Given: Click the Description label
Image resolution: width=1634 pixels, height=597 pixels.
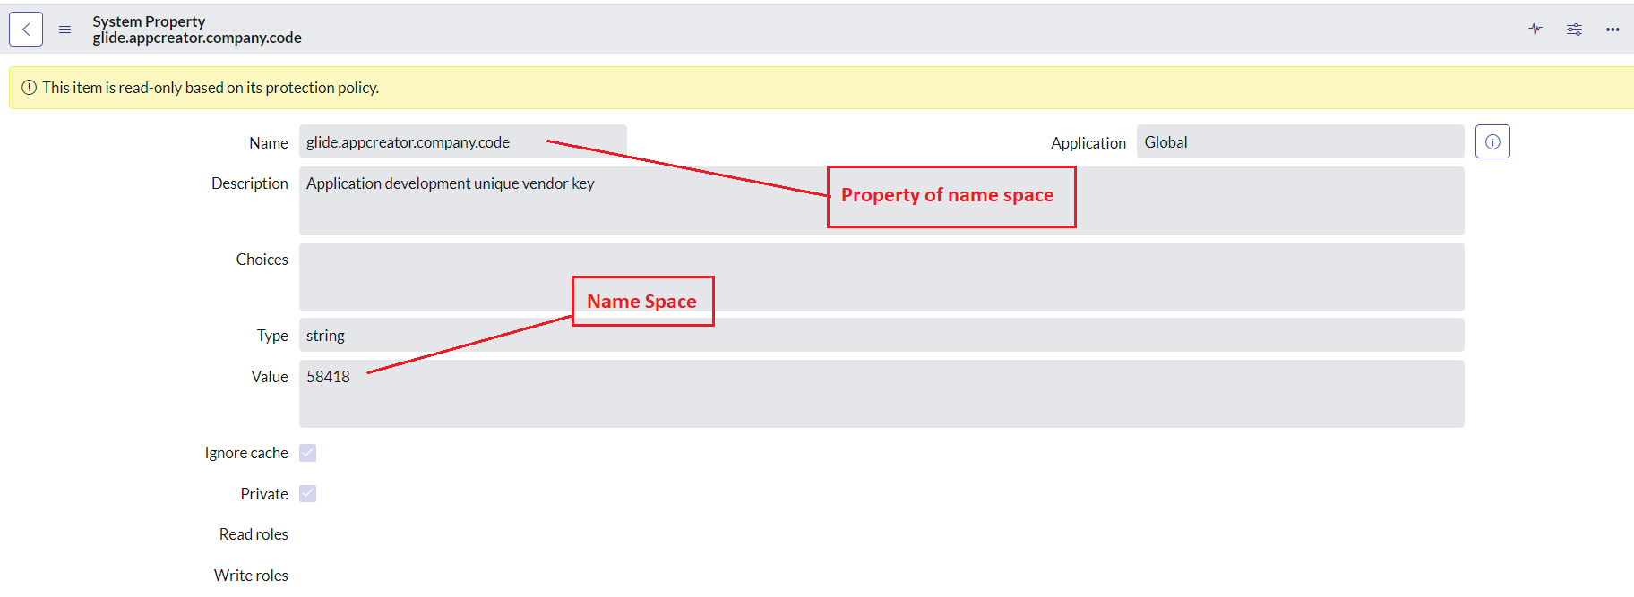Looking at the screenshot, I should tap(250, 183).
